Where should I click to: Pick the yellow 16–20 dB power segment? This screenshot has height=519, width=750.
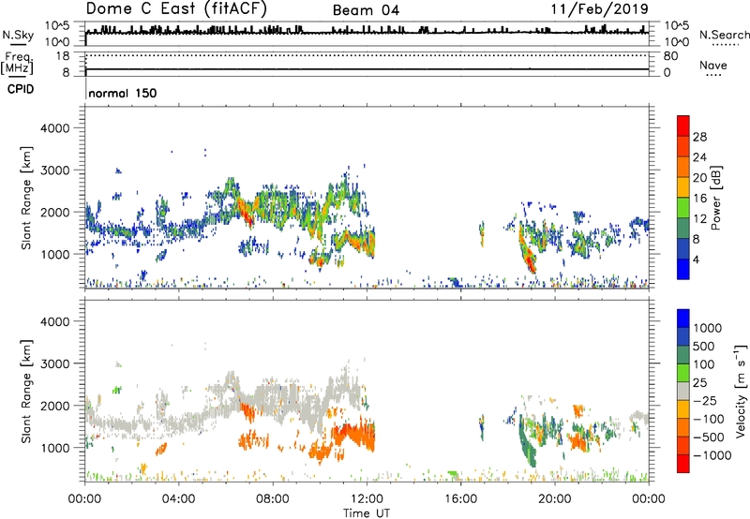click(683, 187)
